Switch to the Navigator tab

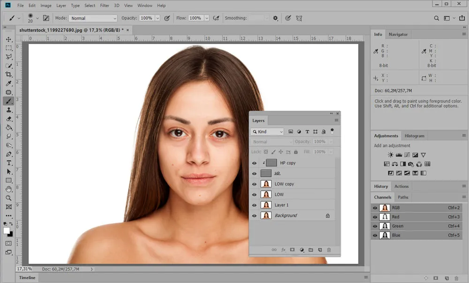(x=398, y=34)
